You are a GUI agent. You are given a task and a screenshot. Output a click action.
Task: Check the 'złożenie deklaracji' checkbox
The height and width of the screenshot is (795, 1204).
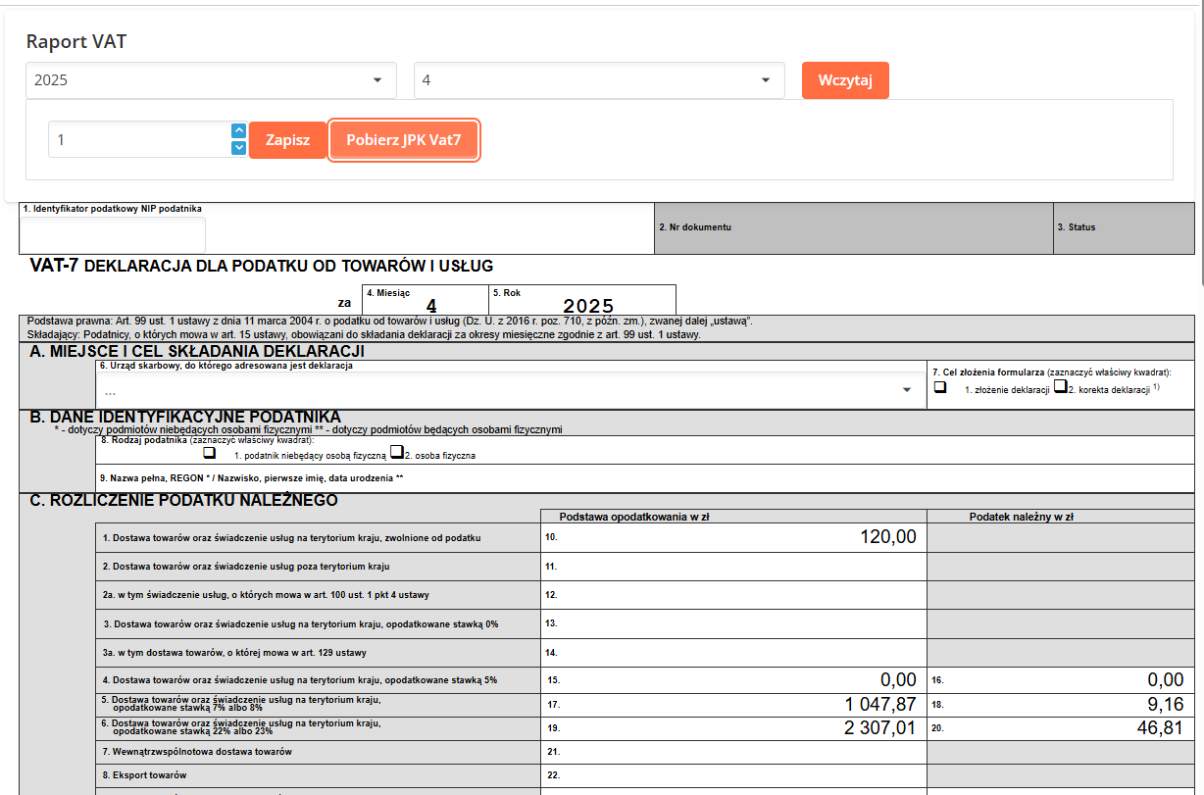pos(940,387)
